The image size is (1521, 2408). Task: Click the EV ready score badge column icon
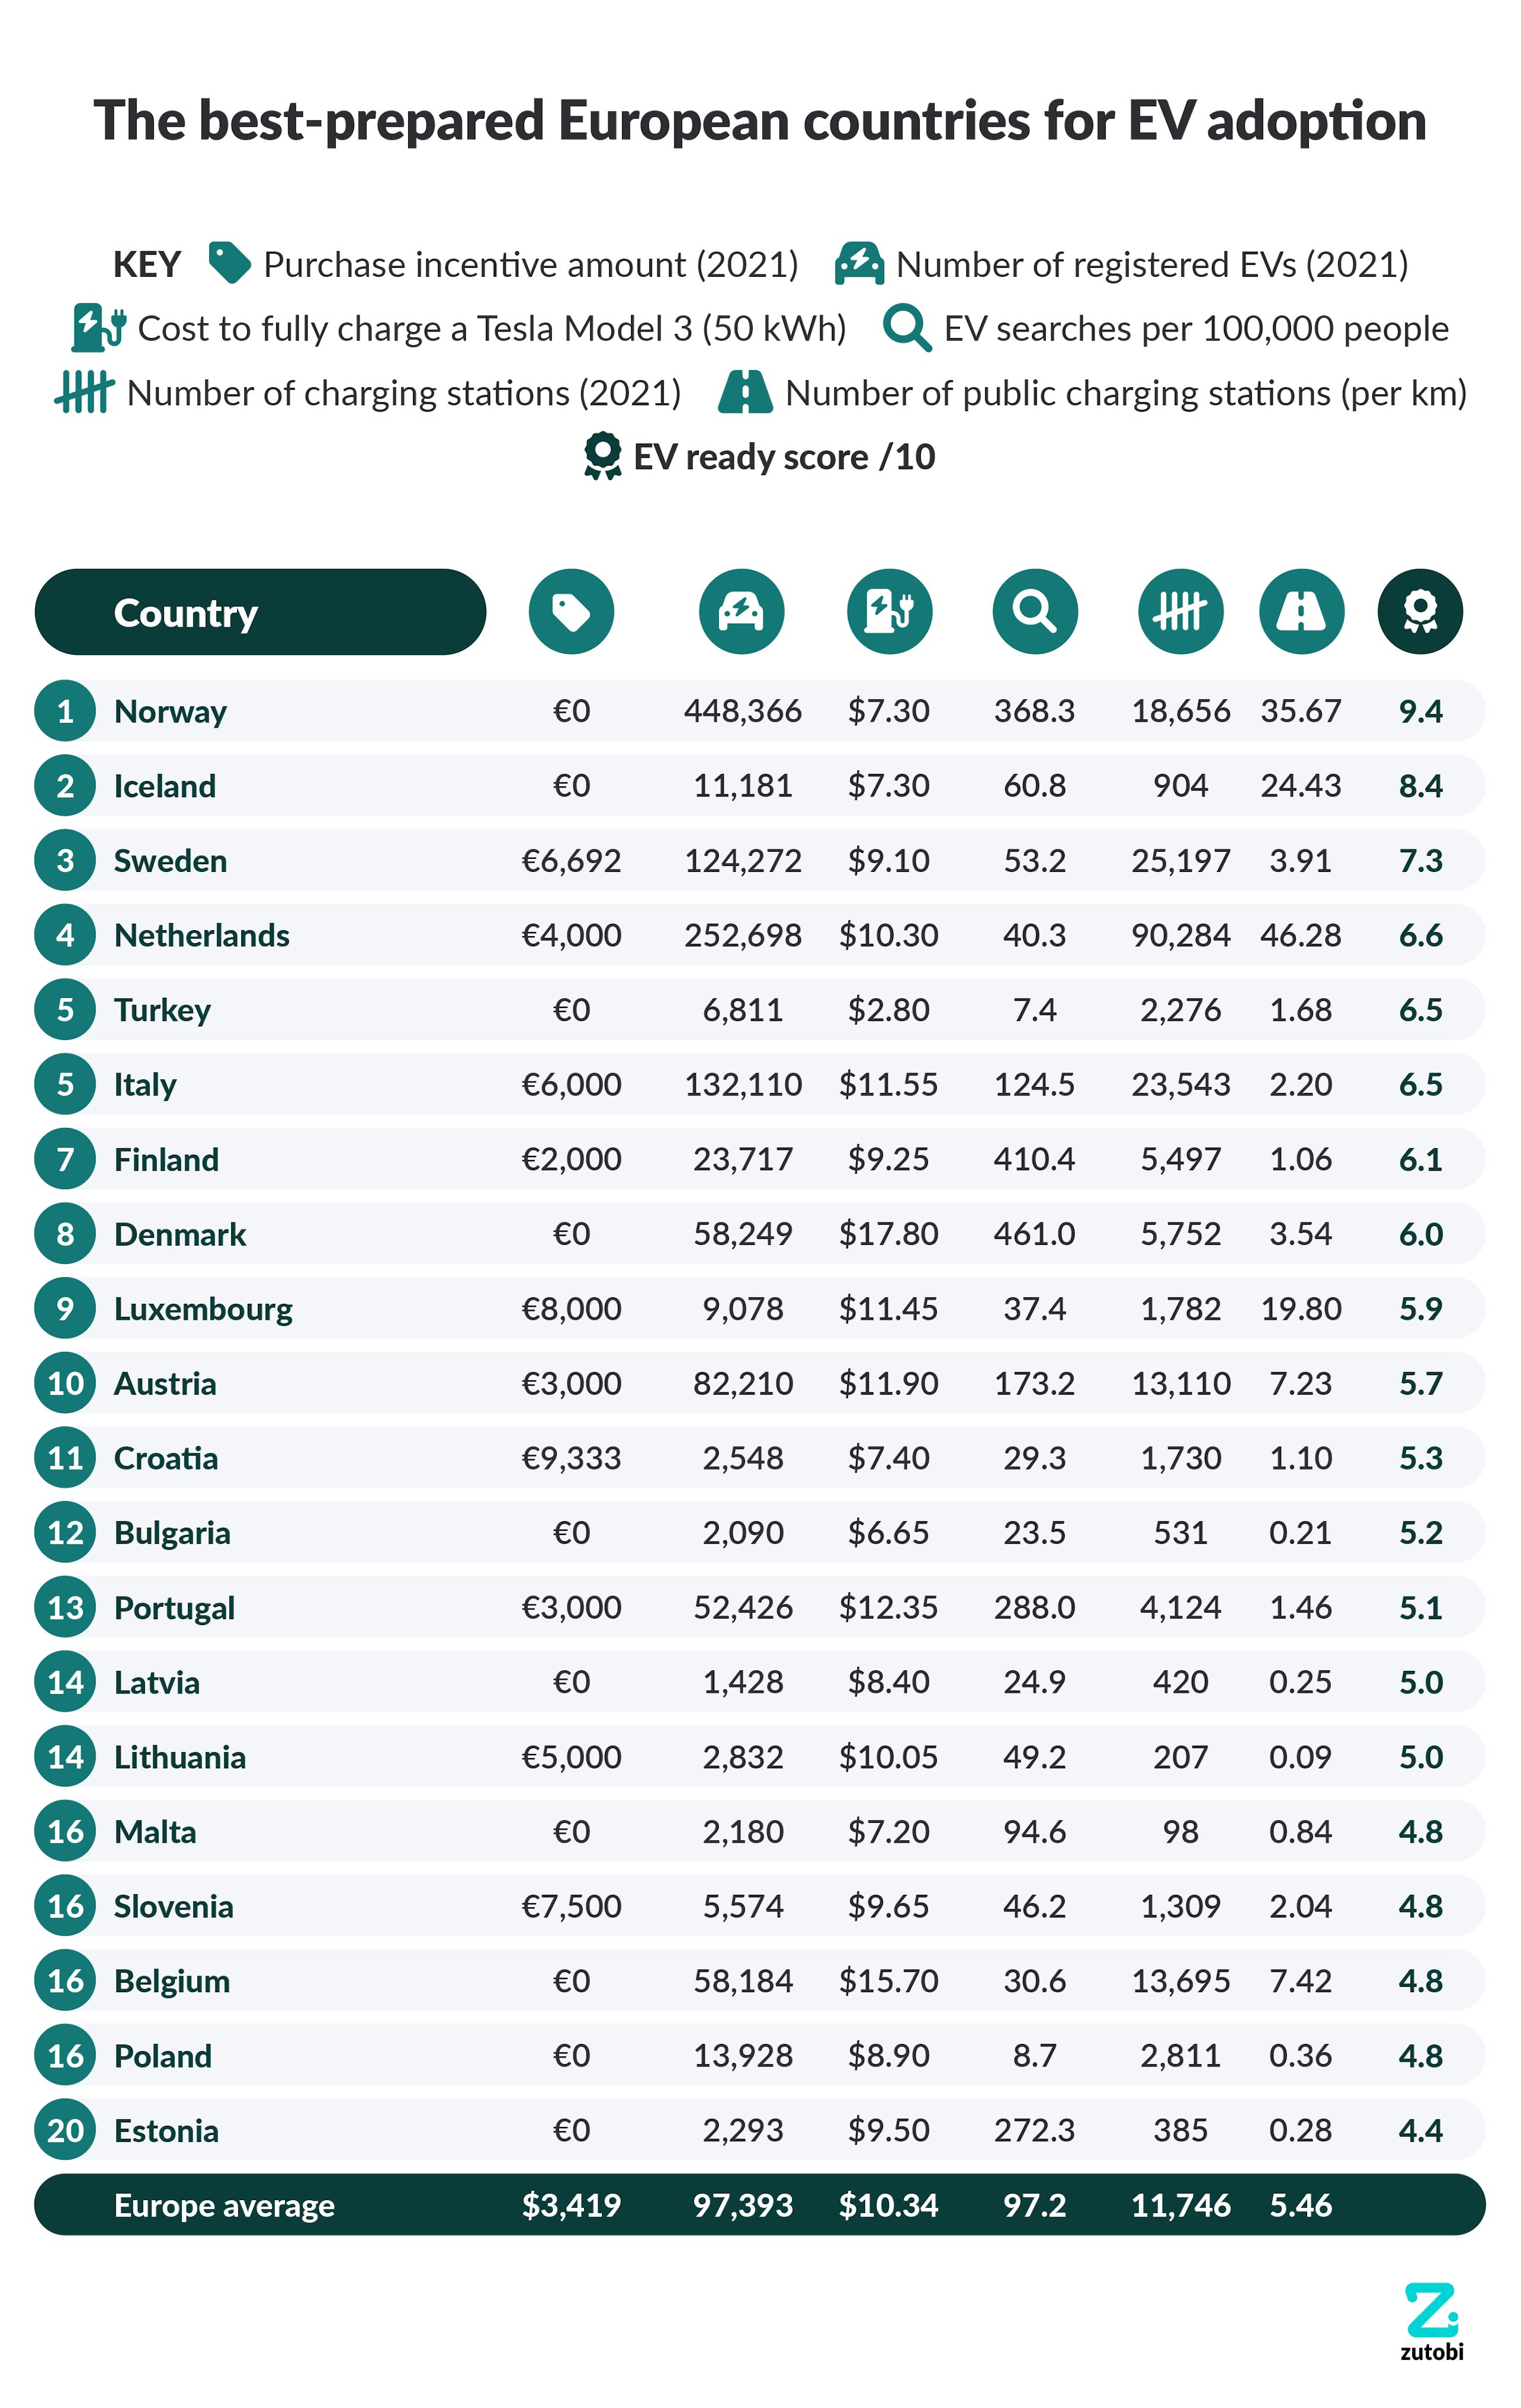[1420, 611]
